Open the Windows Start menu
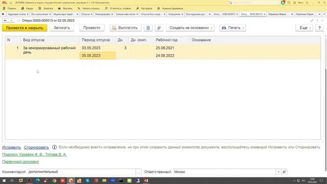Image resolution: width=327 pixels, height=184 pixels. [4, 180]
